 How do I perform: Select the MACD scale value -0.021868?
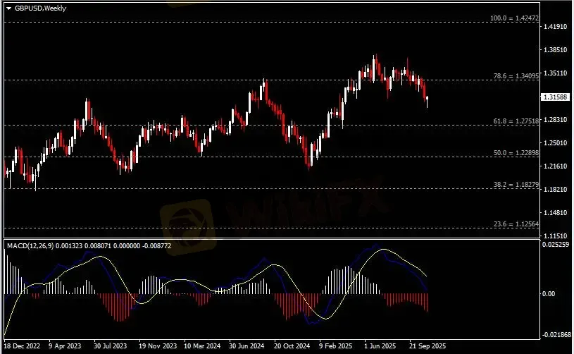click(555, 334)
